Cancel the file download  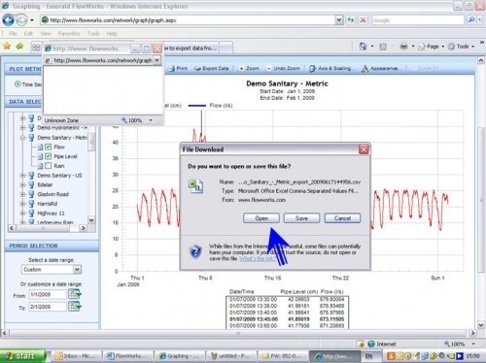(342, 218)
